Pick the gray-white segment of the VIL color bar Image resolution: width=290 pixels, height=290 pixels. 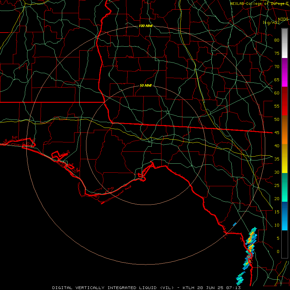[x=285, y=43]
